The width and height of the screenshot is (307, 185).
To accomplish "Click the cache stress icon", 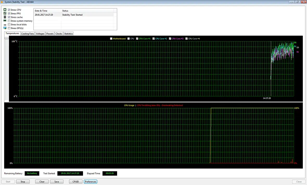I will tap(5, 17).
